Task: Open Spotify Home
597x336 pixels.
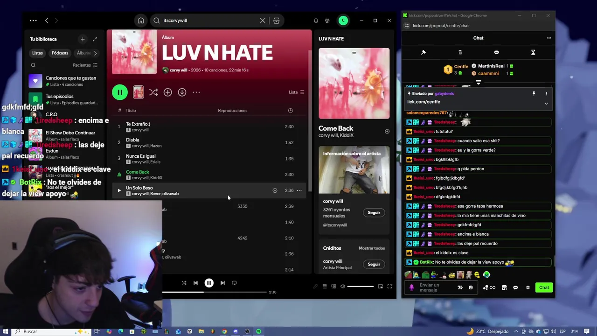Action: point(140,21)
